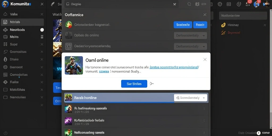This screenshot has height=136, width=272.
Task: Toggle the white switch on Neoritods row
Action: [x=42, y=30]
